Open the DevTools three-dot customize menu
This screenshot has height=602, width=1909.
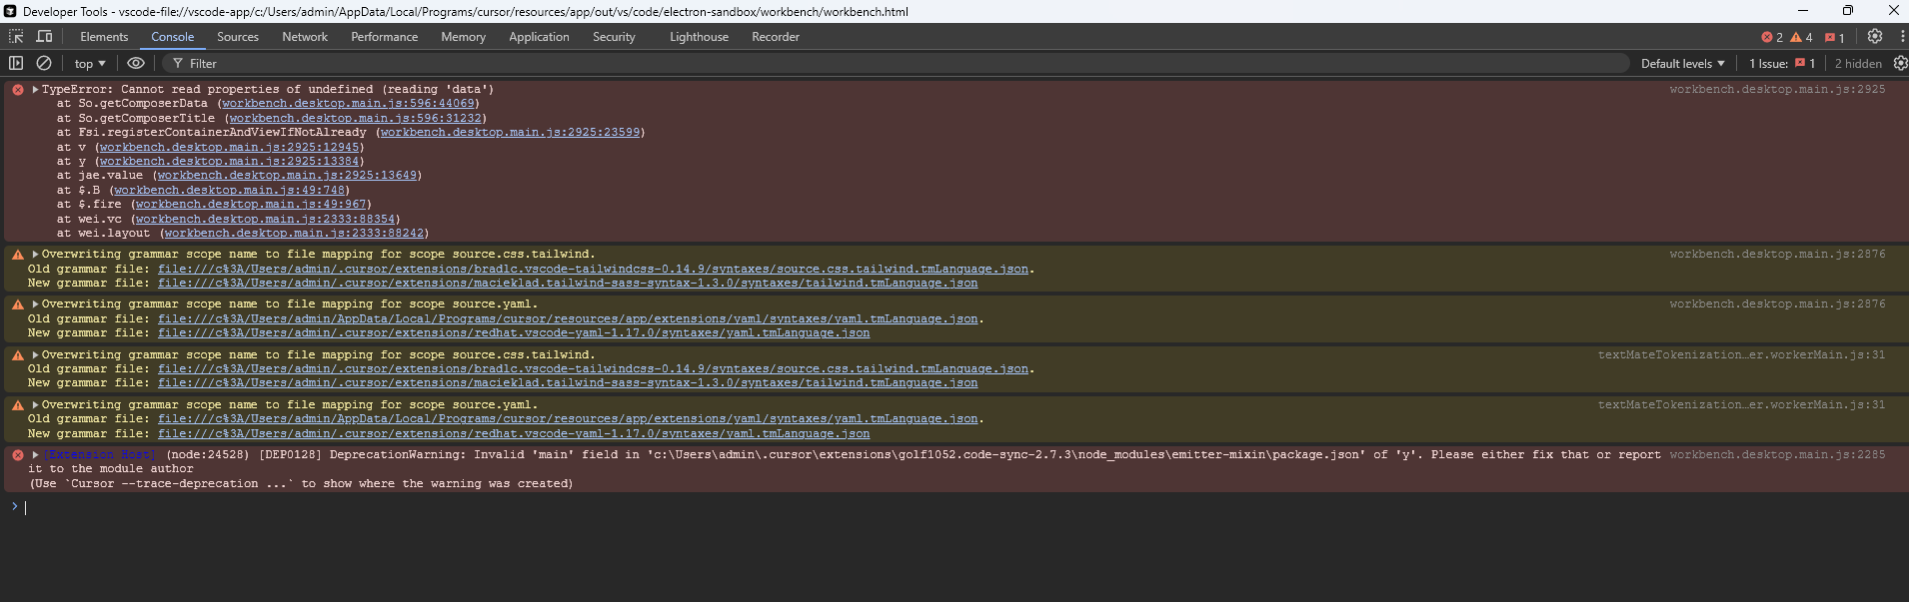coord(1901,36)
